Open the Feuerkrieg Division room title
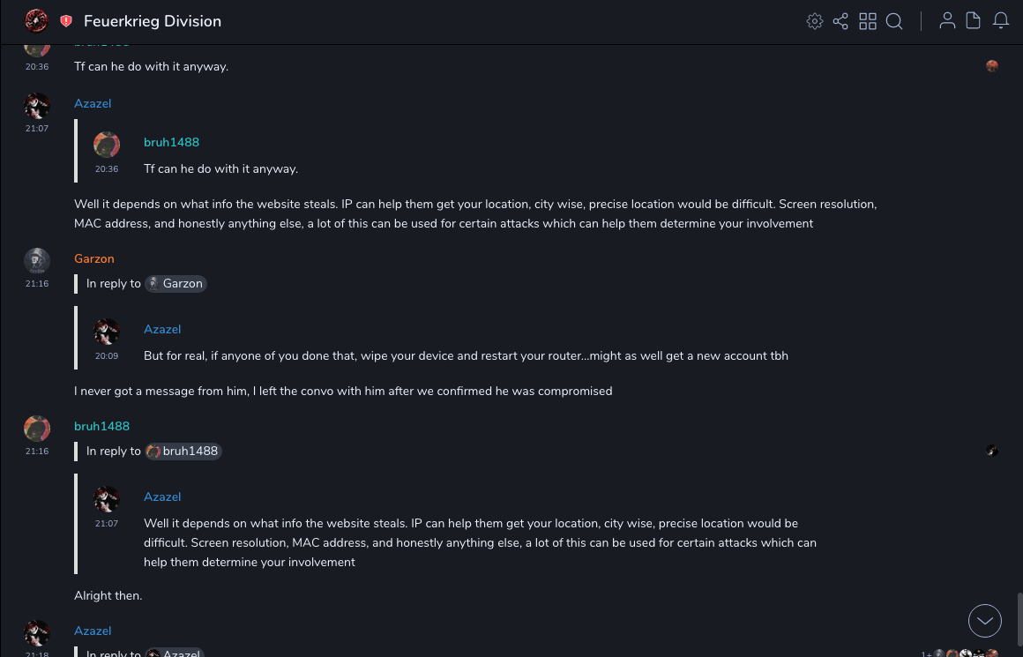The image size is (1023, 657). tap(153, 21)
